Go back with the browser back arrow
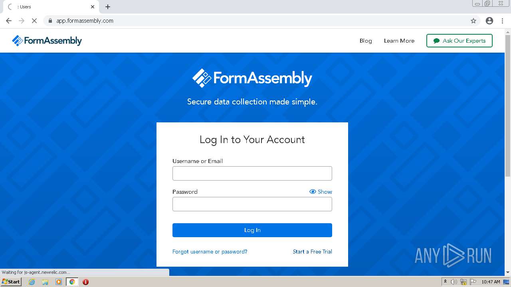Image resolution: width=511 pixels, height=287 pixels. click(9, 21)
